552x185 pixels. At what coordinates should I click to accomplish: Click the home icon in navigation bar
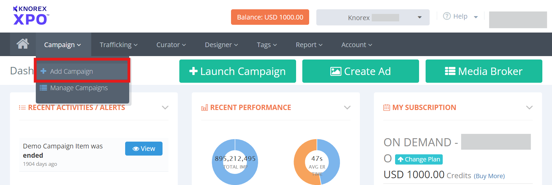click(23, 44)
